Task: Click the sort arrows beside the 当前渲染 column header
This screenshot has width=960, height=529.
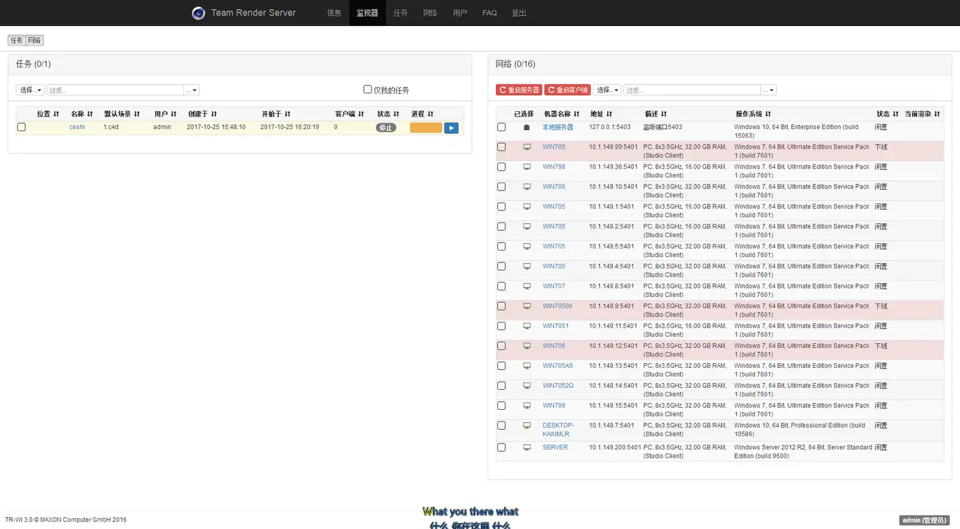Action: (937, 114)
